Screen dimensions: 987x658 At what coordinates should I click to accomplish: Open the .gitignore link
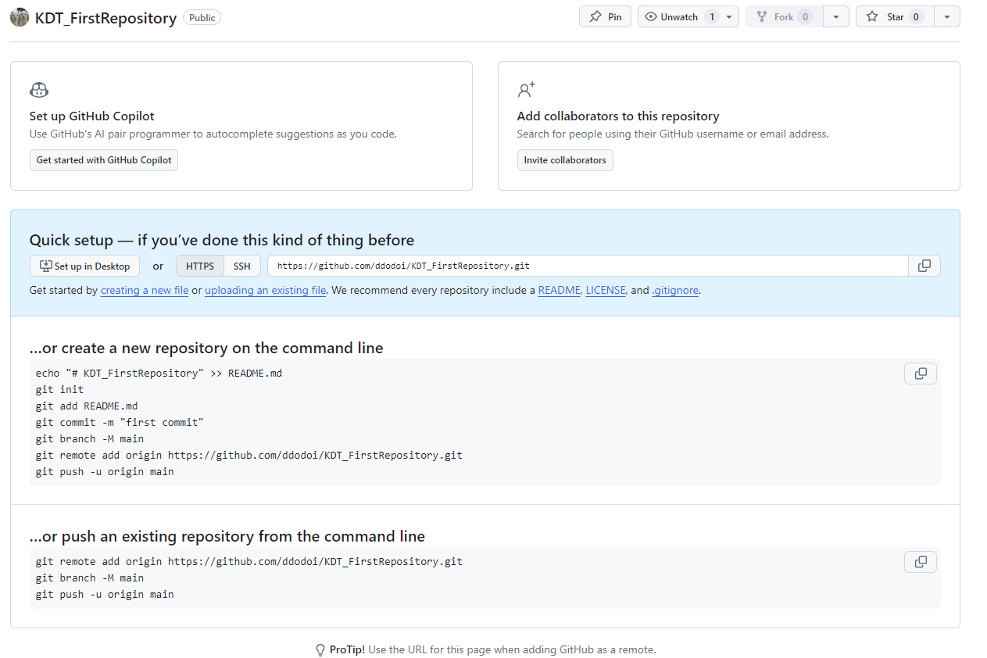coord(676,290)
